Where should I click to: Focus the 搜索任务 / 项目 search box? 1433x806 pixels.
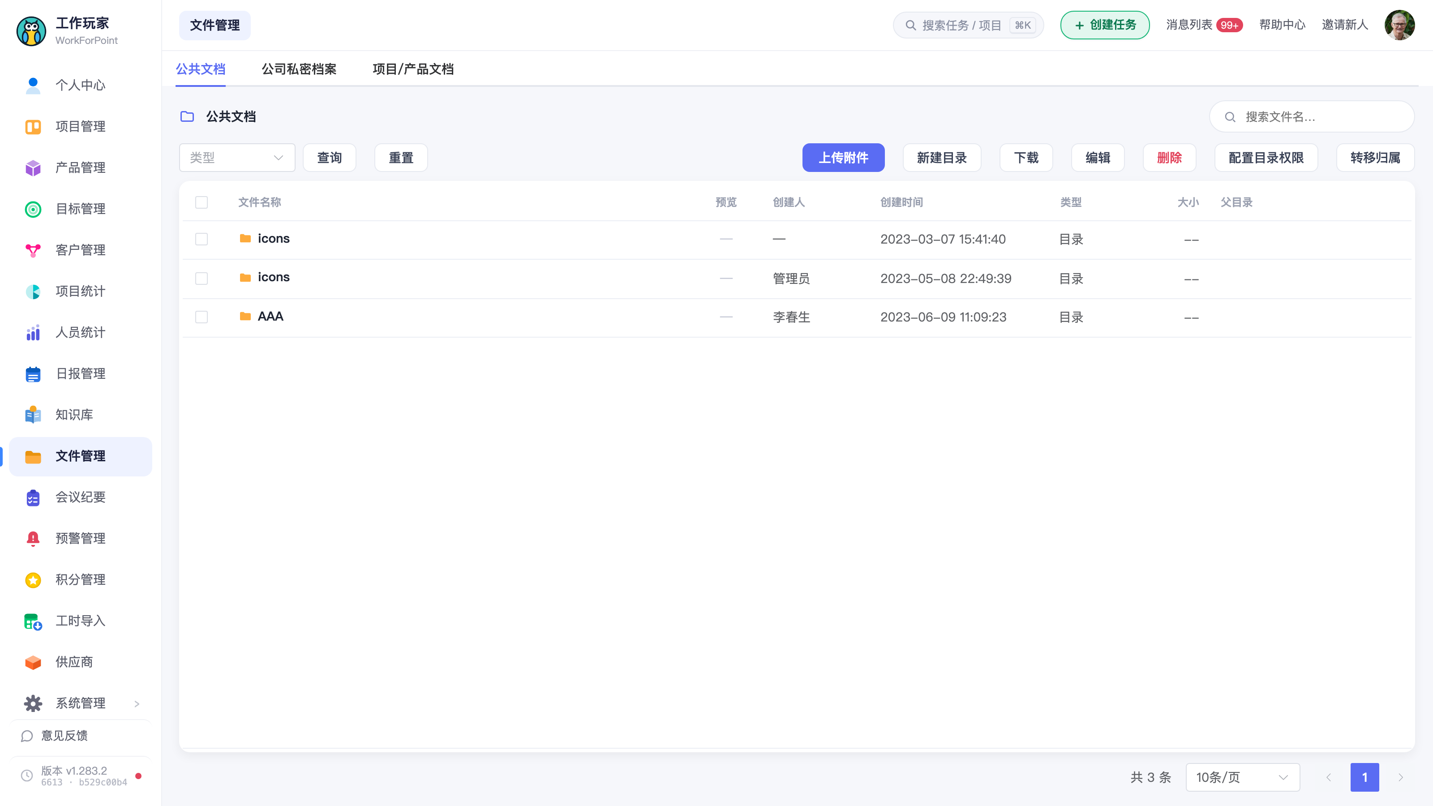(968, 25)
